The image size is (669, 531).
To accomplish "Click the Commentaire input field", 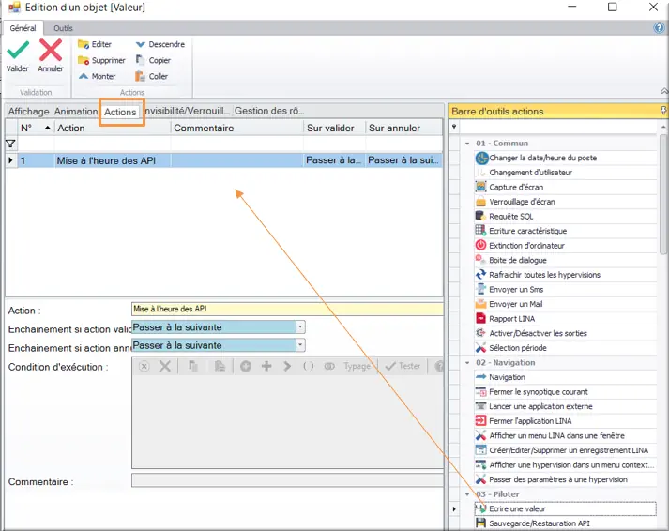I will click(x=287, y=480).
